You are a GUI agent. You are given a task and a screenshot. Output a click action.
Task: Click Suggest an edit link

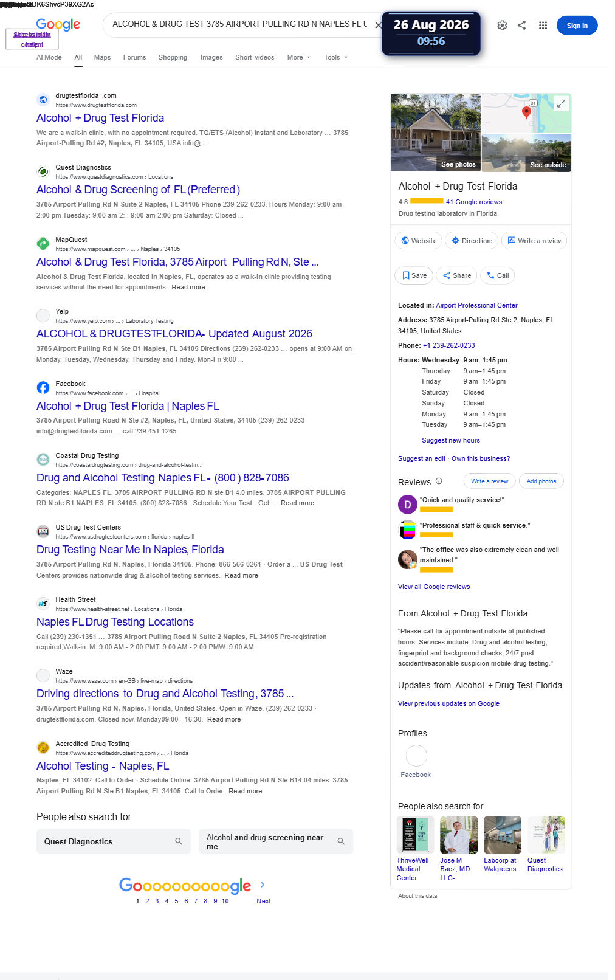422,458
